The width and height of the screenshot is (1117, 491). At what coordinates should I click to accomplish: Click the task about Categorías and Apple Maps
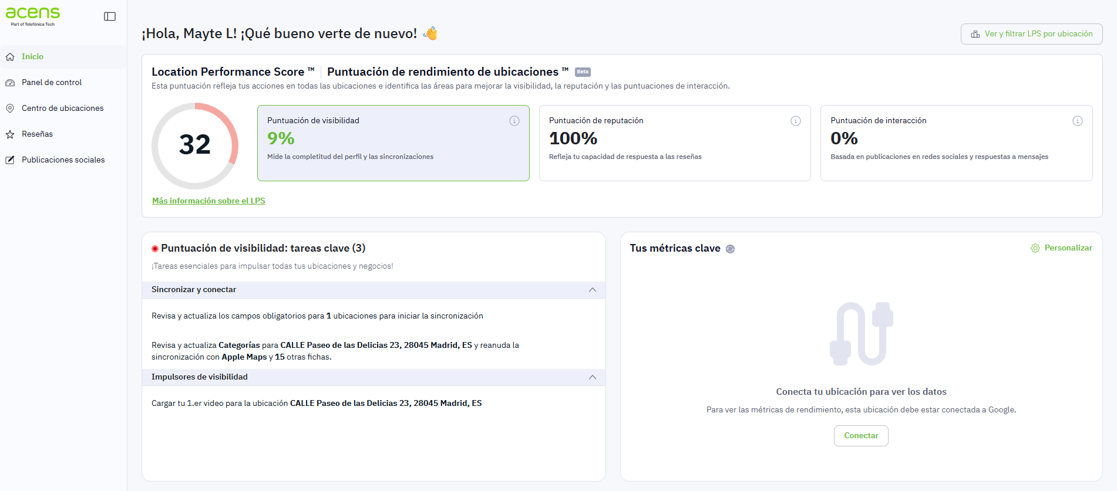tap(335, 351)
